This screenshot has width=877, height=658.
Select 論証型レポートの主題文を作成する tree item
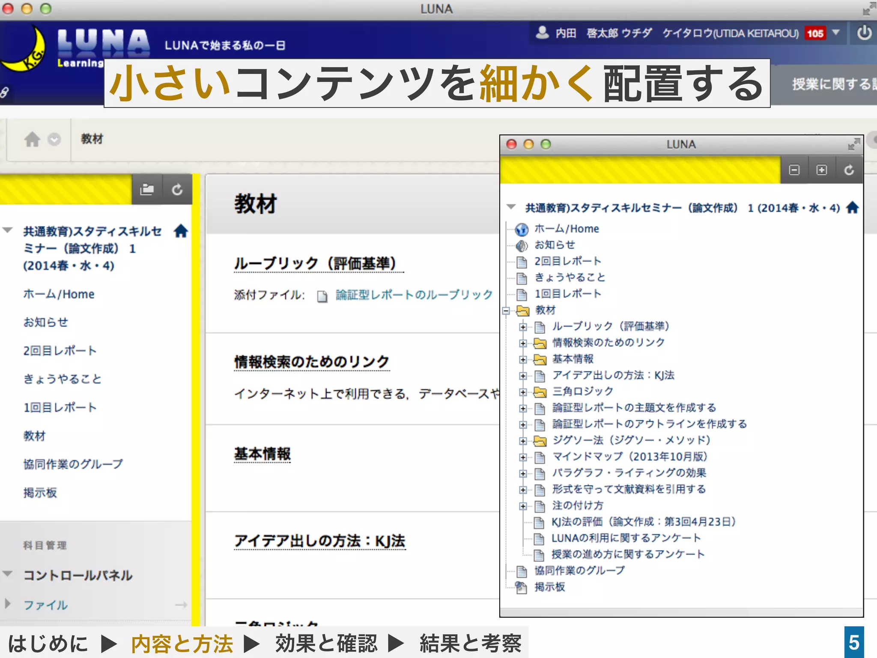pos(634,408)
